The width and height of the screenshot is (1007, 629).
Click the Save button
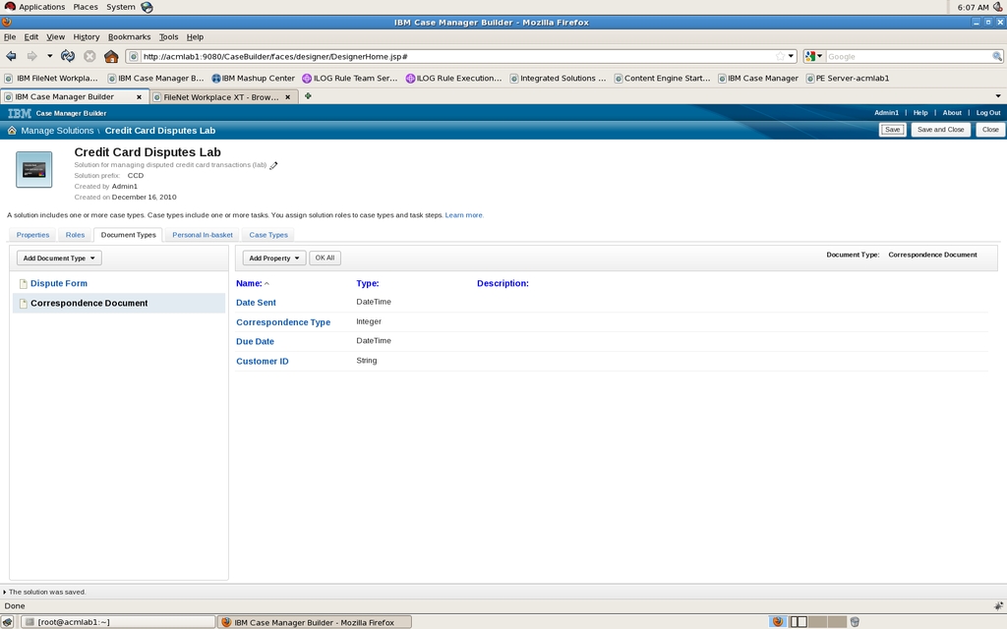(893, 130)
